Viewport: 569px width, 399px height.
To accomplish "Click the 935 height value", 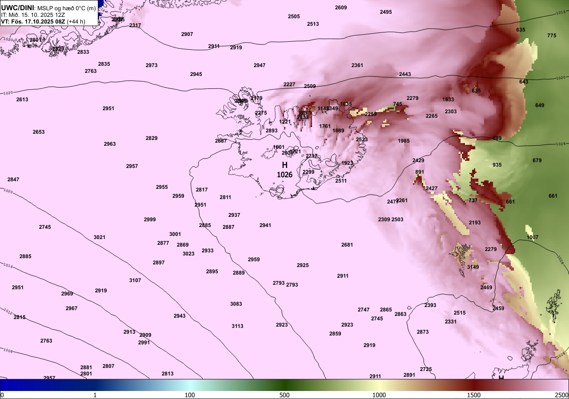I will (497, 165).
